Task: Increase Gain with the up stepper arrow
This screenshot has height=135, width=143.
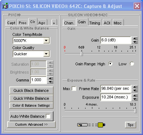Action: tap(135, 38)
